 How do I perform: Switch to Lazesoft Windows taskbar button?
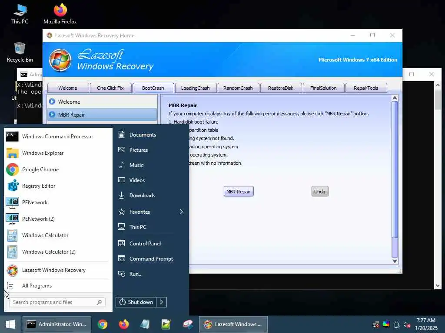pyautogui.click(x=233, y=324)
